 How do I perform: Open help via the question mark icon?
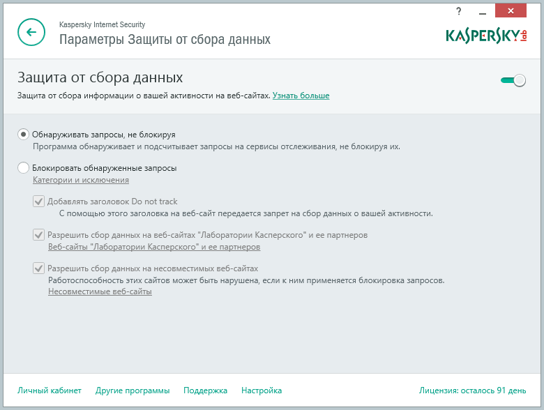(x=459, y=11)
